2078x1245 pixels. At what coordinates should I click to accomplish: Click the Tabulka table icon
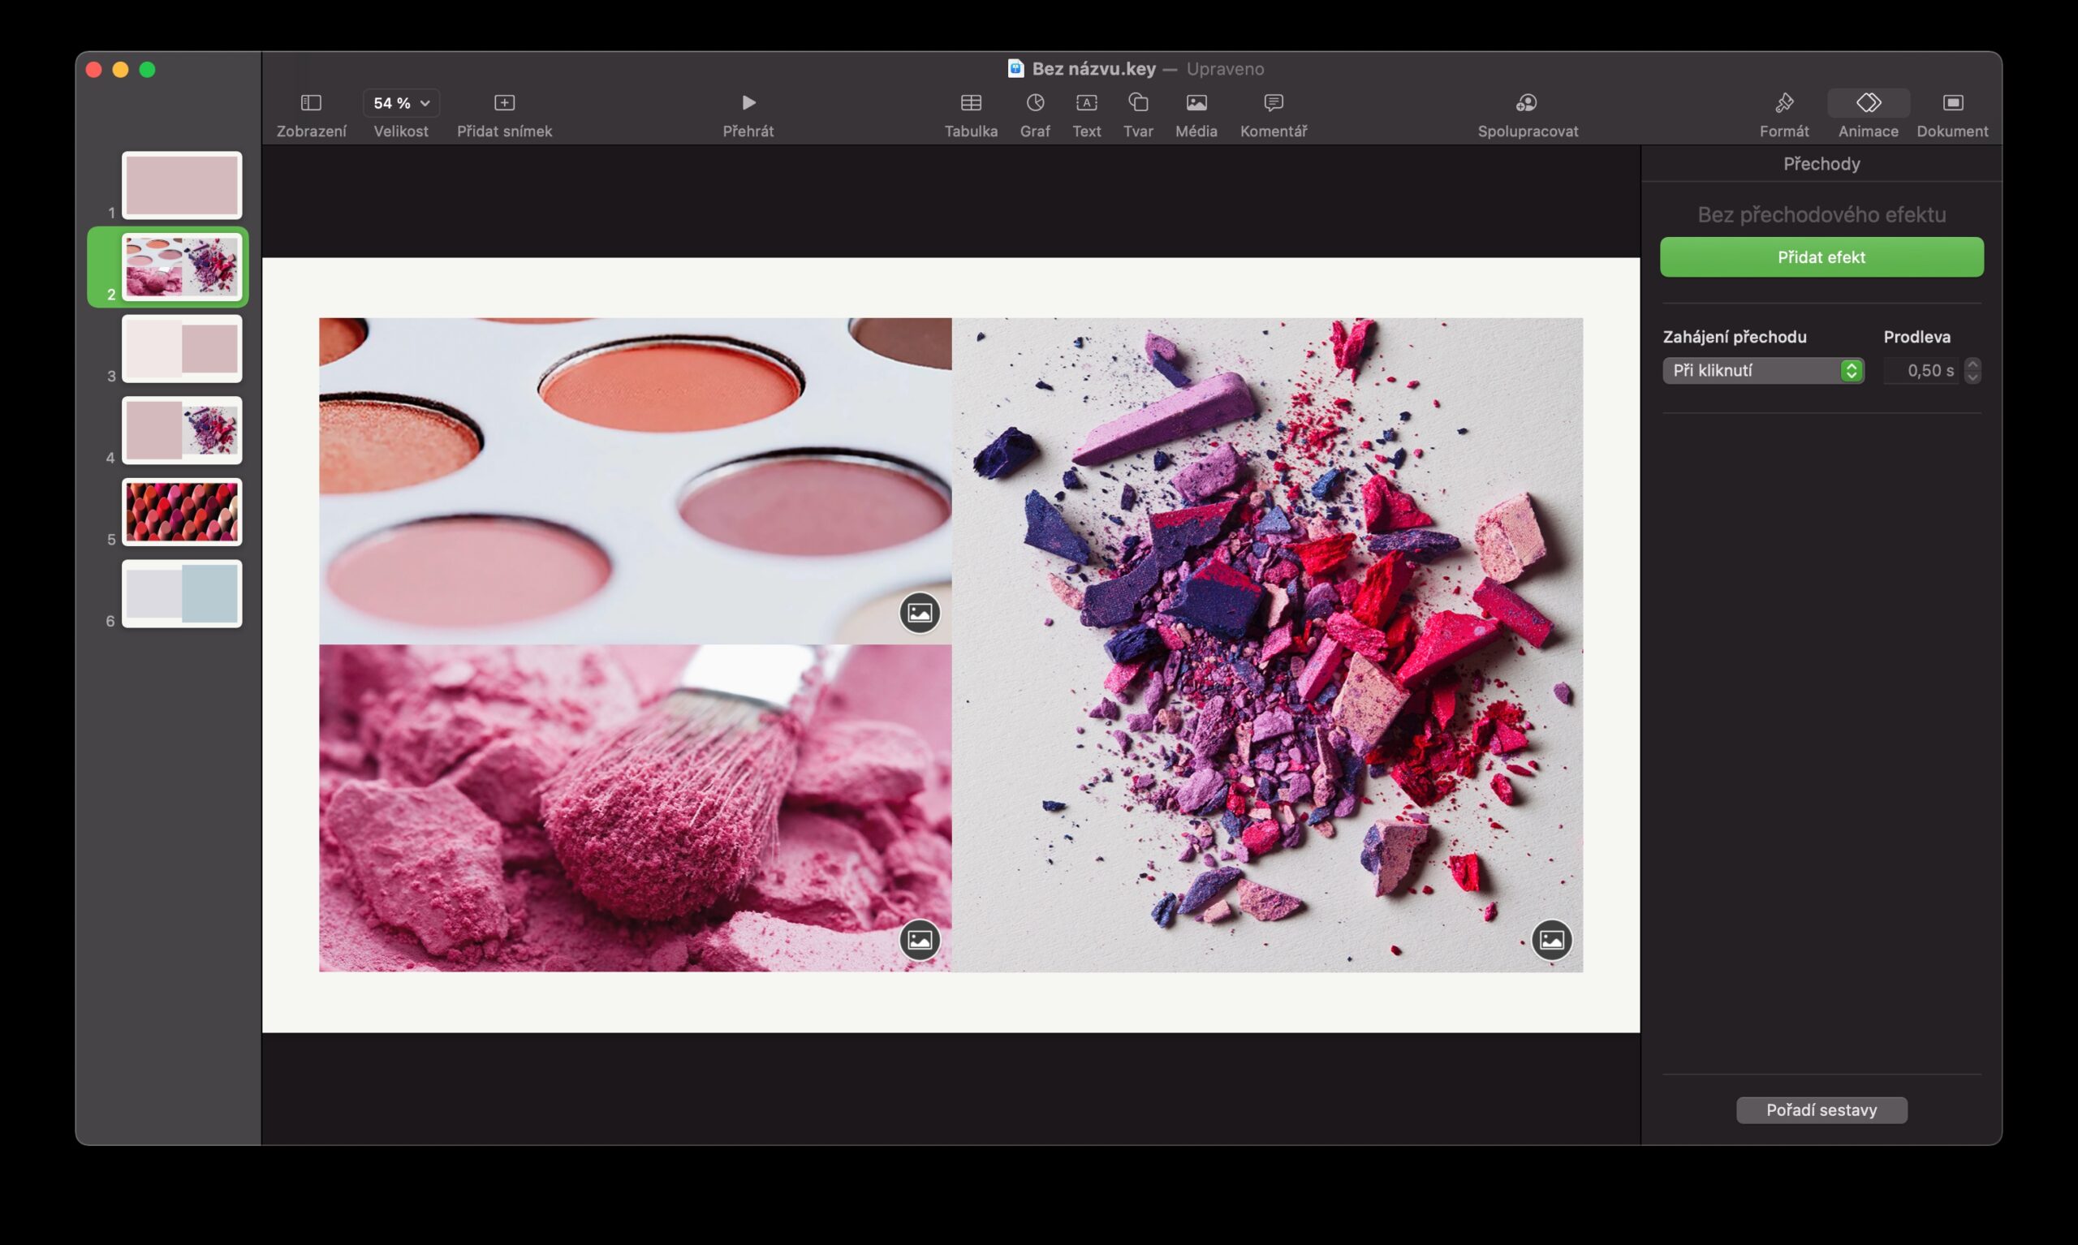pyautogui.click(x=971, y=103)
